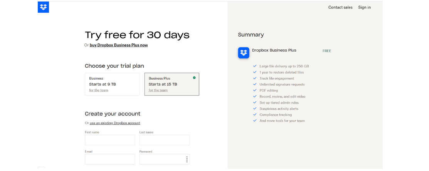429x171 pixels.
Task: Show "for the team" details under Business plan
Action: point(99,90)
